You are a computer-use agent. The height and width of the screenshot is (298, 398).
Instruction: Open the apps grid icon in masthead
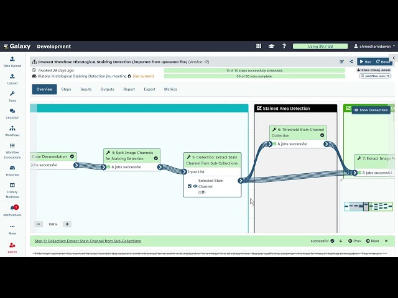(259, 46)
